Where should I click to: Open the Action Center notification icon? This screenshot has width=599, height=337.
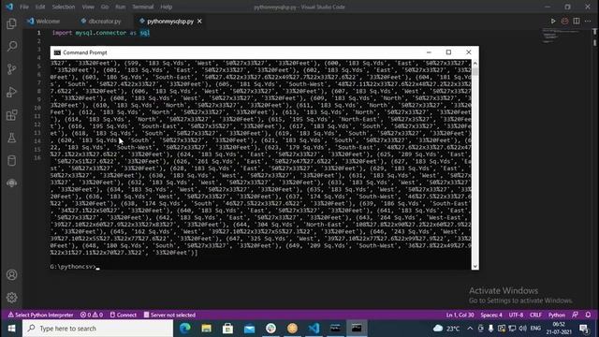pos(584,329)
